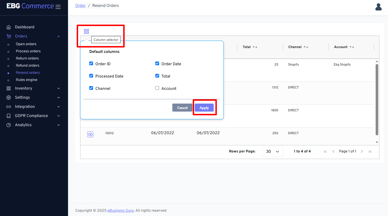This screenshot has height=216, width=388.
Task: Click the Analytics pie chart icon
Action: [x=9, y=125]
